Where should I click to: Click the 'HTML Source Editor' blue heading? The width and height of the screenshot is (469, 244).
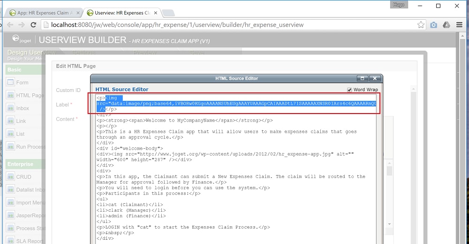coord(122,89)
